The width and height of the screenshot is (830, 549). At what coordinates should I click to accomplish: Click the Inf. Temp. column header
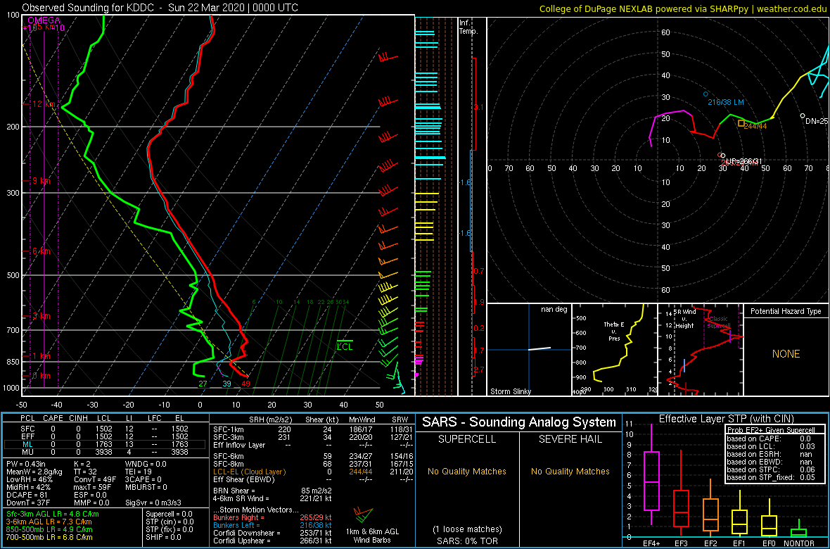pos(469,27)
